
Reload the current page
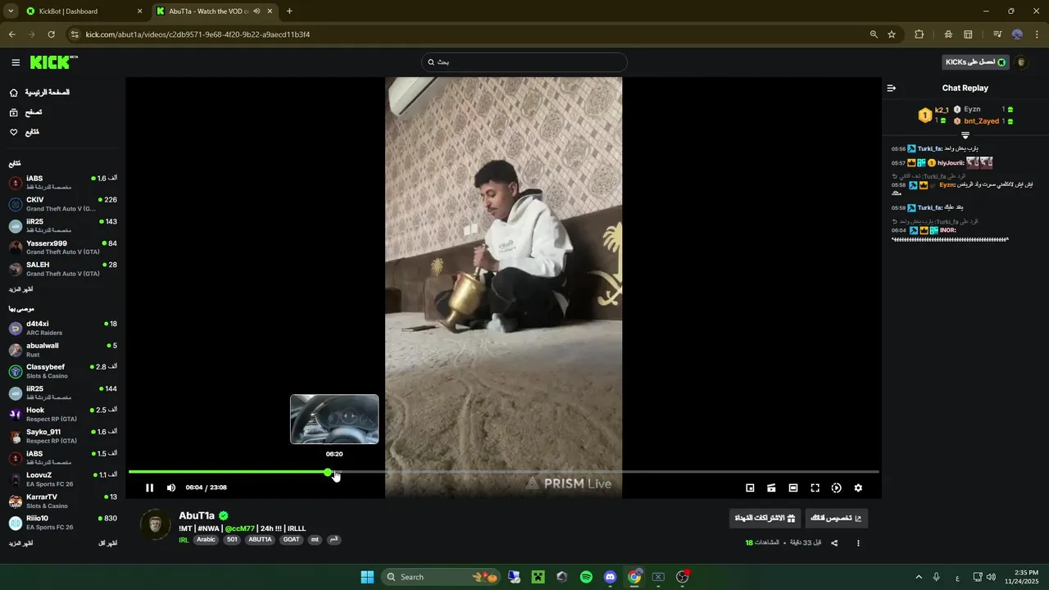pyautogui.click(x=51, y=34)
